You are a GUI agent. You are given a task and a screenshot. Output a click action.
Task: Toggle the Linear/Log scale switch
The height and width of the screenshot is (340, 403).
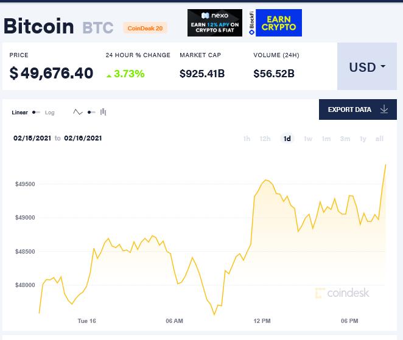click(x=37, y=113)
